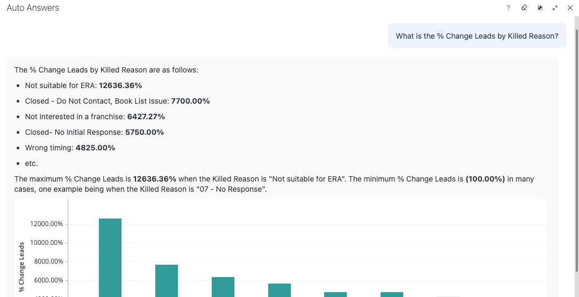Image resolution: width=579 pixels, height=297 pixels.
Task: Click the second chart bar near 7700%
Action: [x=167, y=281]
